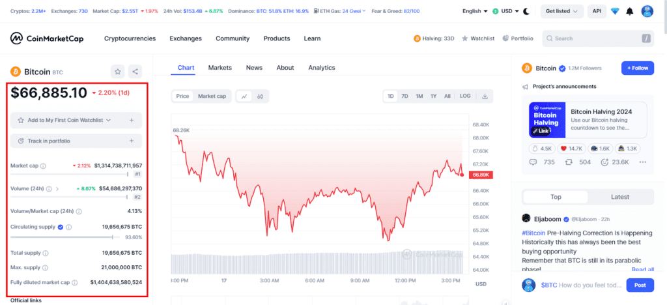Set chart range to 7D
Screen dimensions: 667x305
click(x=405, y=96)
